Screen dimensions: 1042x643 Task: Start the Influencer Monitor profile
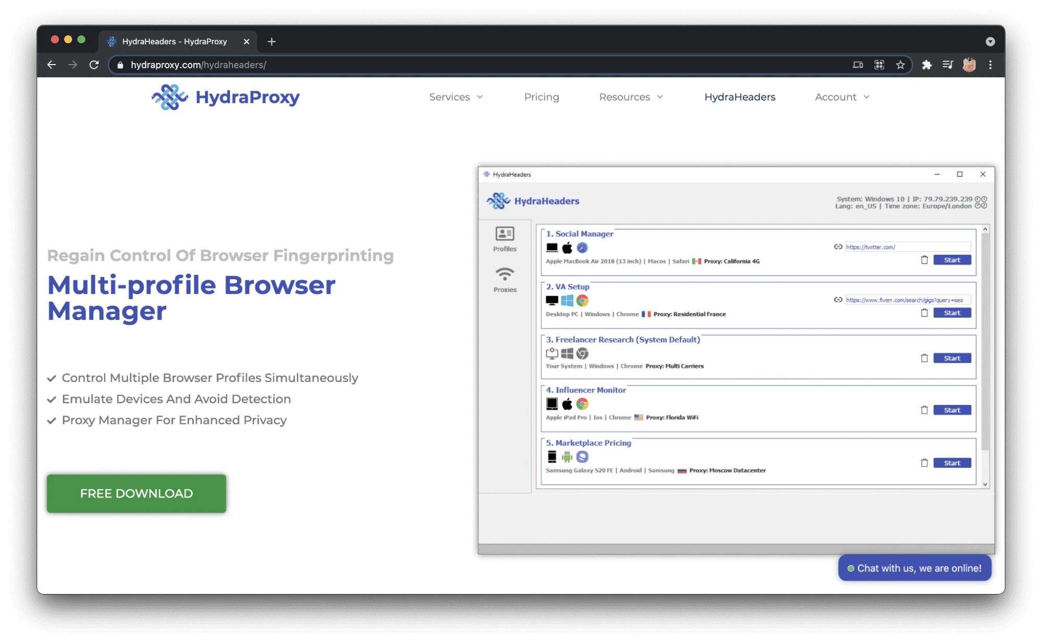pyautogui.click(x=952, y=410)
